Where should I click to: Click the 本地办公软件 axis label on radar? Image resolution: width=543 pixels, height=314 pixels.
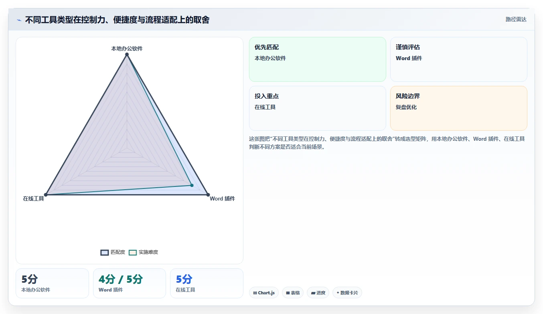click(x=127, y=49)
